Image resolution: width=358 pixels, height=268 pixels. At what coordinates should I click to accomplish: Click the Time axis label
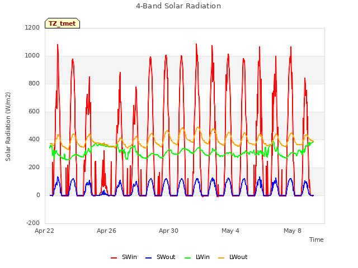[317, 240]
